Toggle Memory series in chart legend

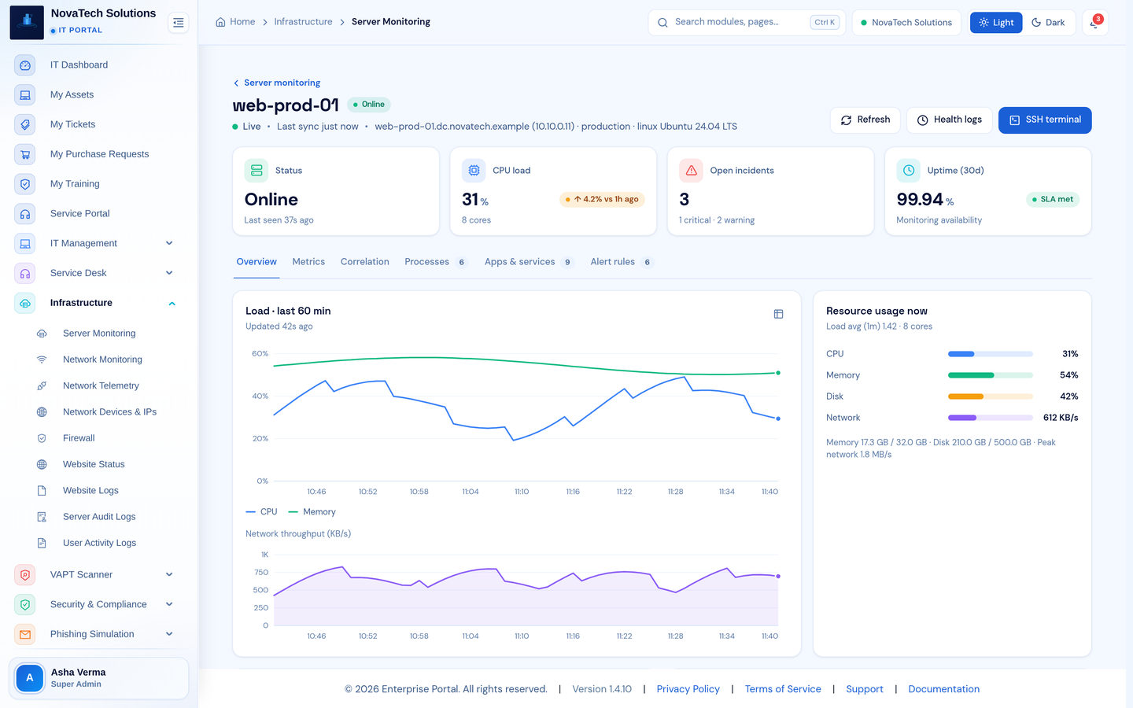tap(312, 512)
